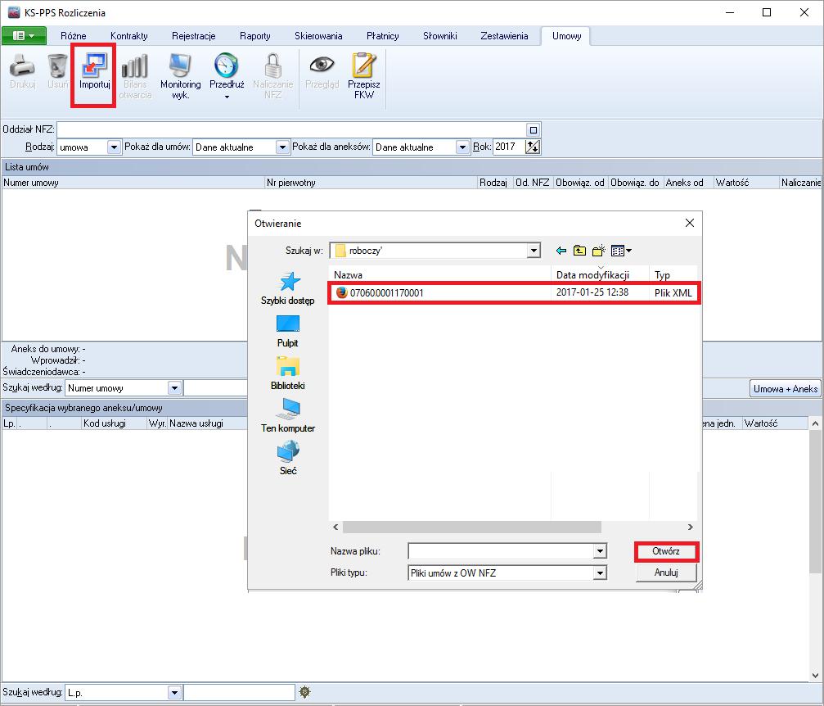Click the Otwórz button
824x706 pixels.
click(x=666, y=551)
